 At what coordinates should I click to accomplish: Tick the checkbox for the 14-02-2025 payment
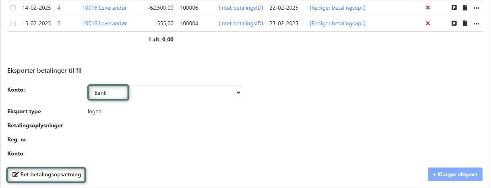click(13, 8)
